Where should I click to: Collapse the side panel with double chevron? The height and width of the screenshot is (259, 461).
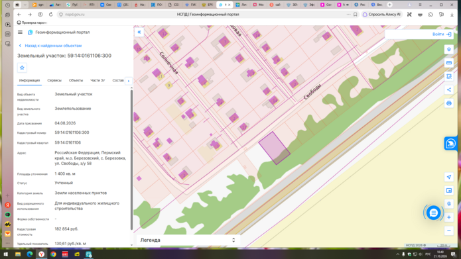click(x=139, y=32)
